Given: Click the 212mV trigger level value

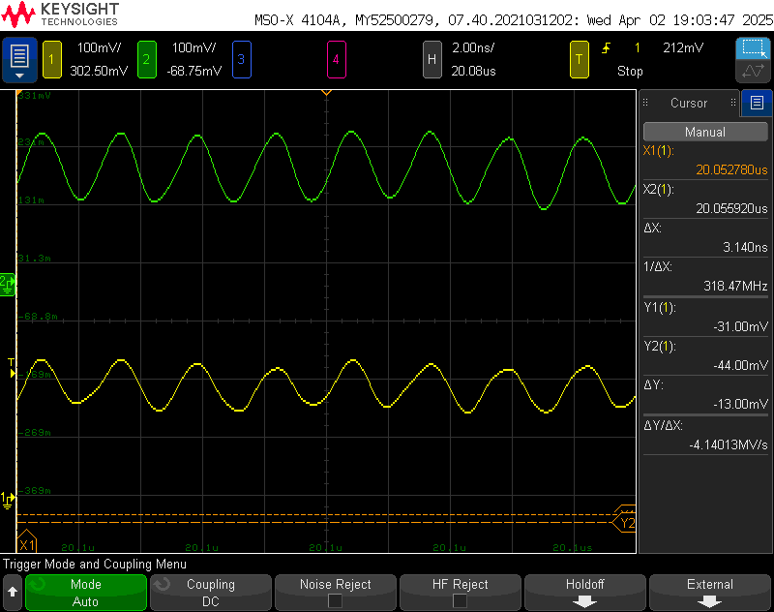Looking at the screenshot, I should [x=683, y=47].
